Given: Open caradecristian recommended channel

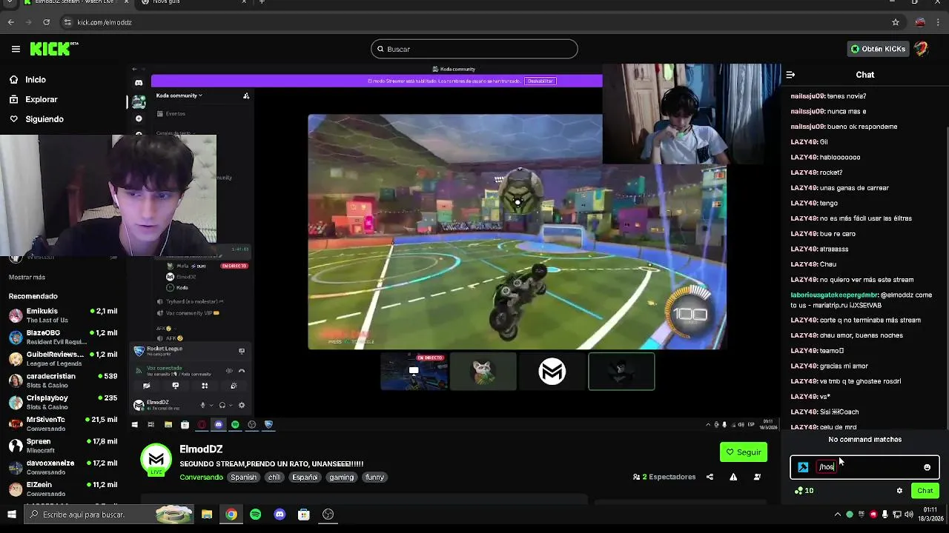Looking at the screenshot, I should tap(63, 381).
